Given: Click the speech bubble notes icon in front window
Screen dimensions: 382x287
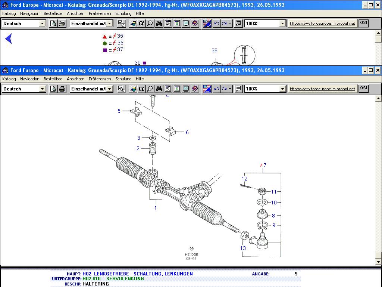Looking at the screenshot, I should (238, 89).
